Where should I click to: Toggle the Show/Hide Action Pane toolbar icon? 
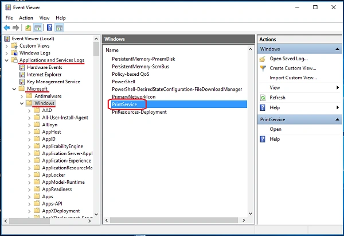pos(59,28)
